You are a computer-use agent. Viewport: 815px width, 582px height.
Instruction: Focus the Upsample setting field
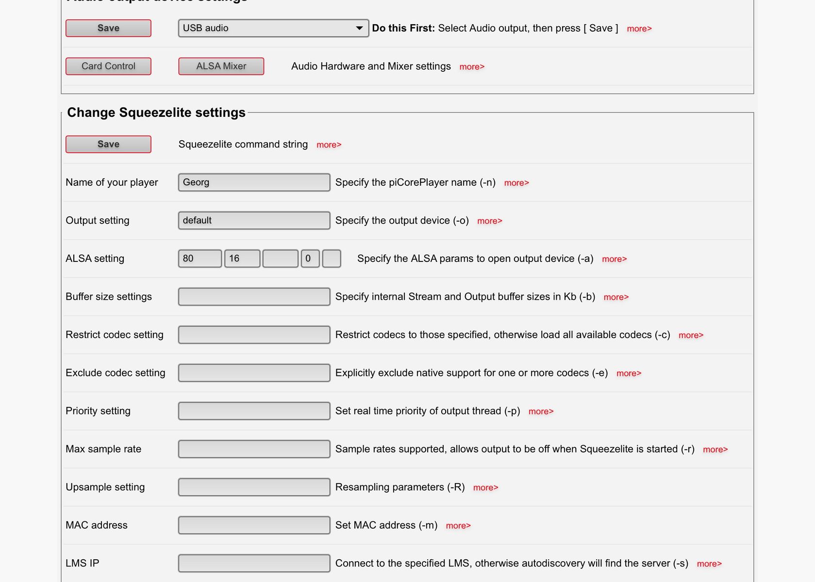click(x=254, y=487)
